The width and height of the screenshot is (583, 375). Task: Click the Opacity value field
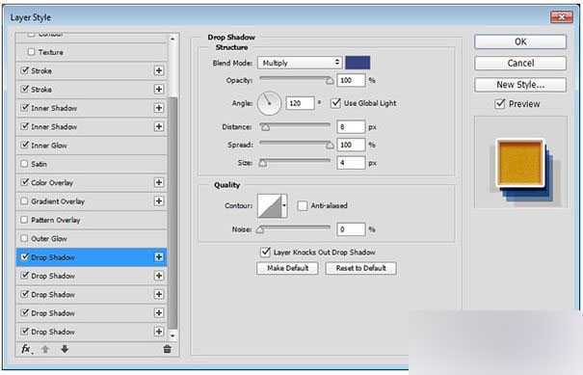click(x=351, y=80)
